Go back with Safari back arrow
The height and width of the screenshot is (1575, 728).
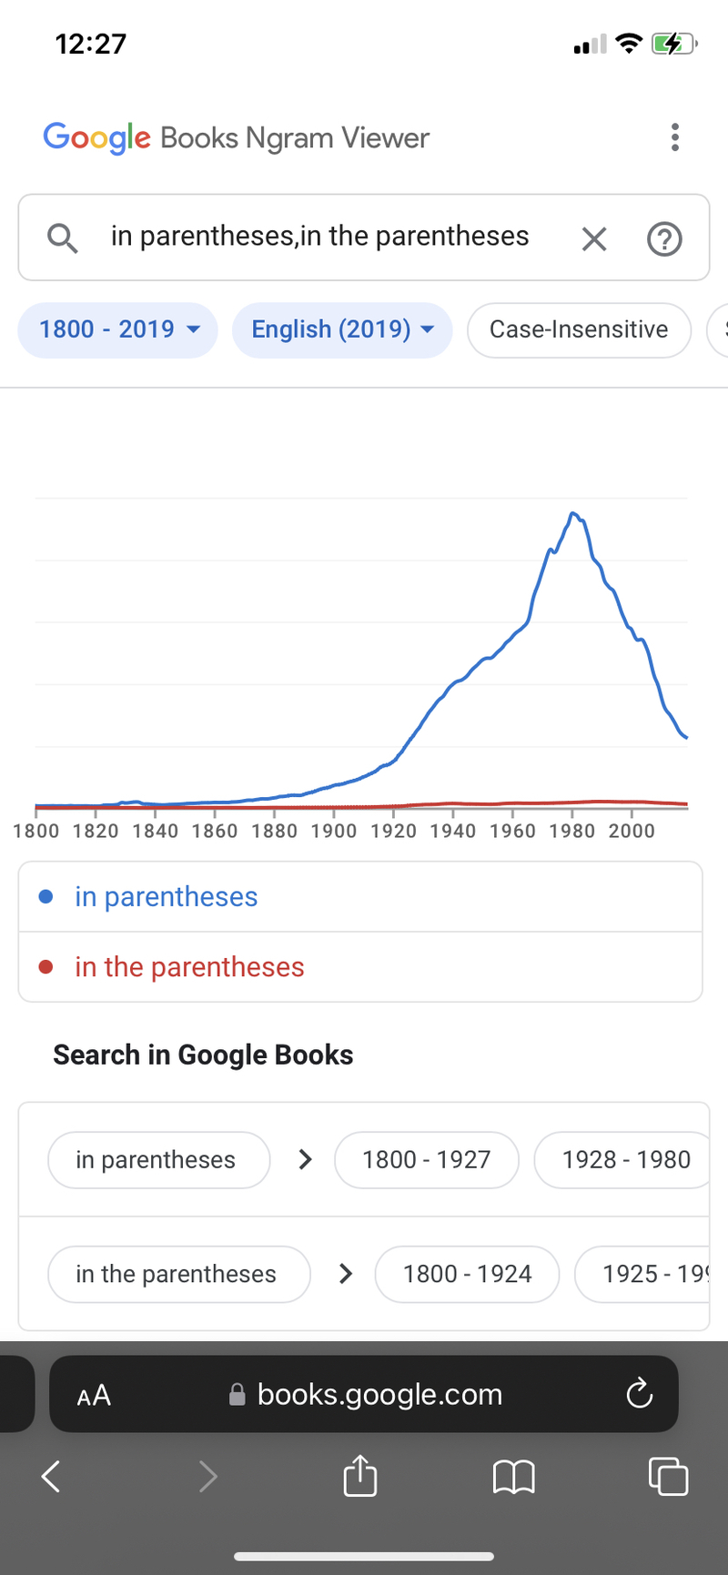click(51, 1476)
